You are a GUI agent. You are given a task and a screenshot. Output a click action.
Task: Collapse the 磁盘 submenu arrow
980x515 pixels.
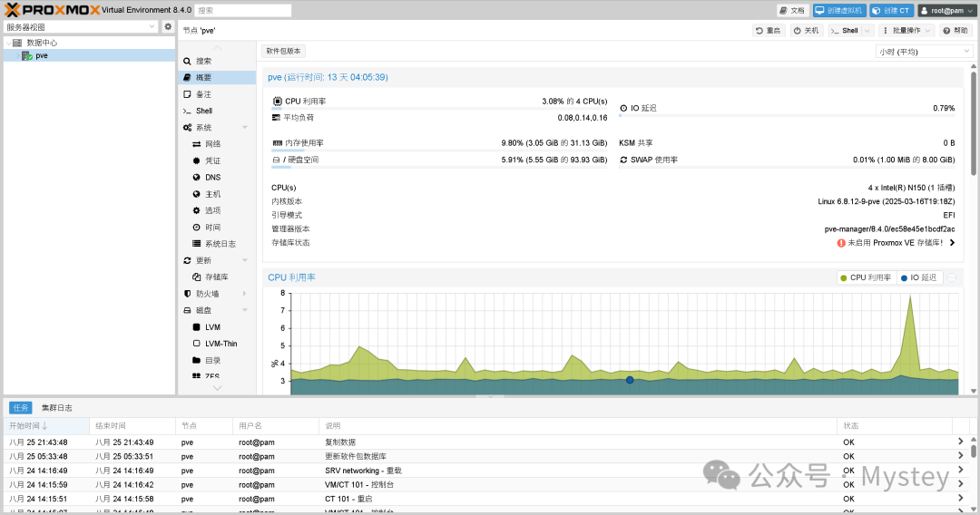[245, 310]
